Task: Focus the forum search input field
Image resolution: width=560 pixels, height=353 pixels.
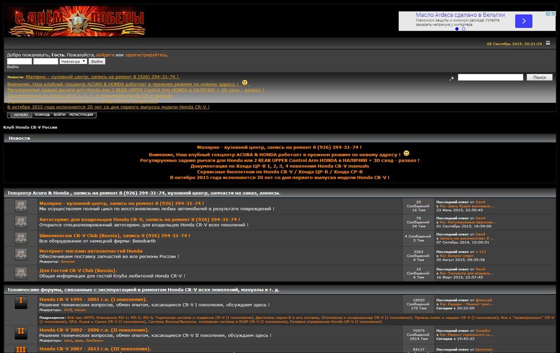Action: (x=491, y=77)
